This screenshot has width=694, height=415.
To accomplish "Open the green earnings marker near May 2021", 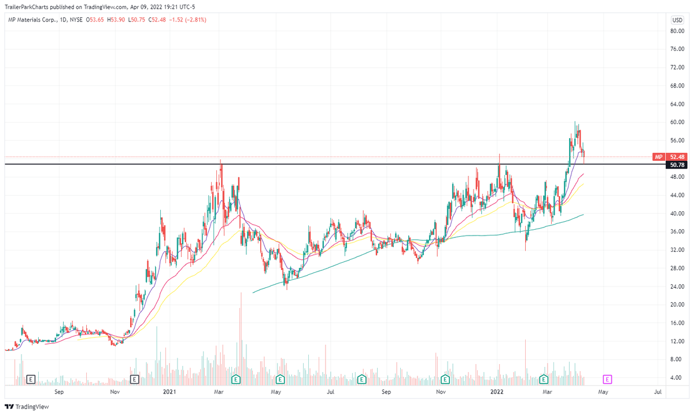I will pyautogui.click(x=280, y=379).
